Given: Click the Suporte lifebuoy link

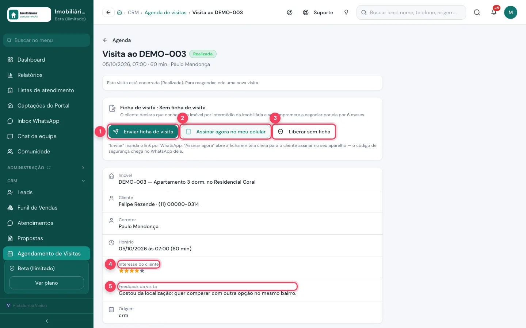Looking at the screenshot, I should (318, 12).
